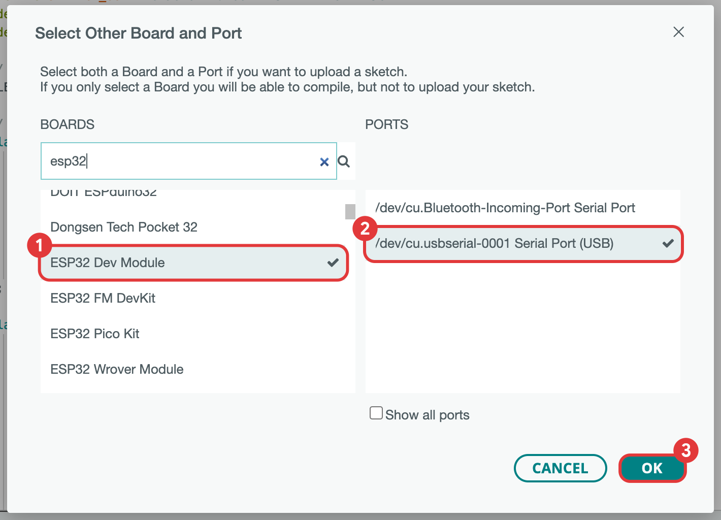Close the Select Other Board dialog
Image resolution: width=721 pixels, height=520 pixels.
(678, 32)
